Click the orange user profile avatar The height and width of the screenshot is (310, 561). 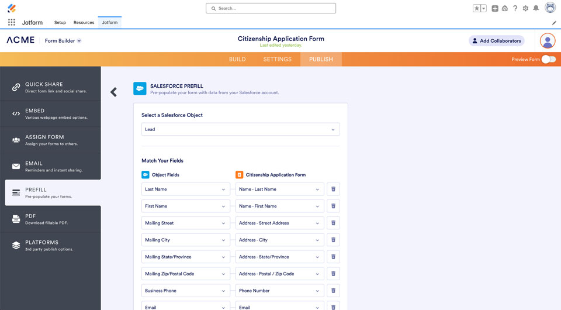coord(548,41)
